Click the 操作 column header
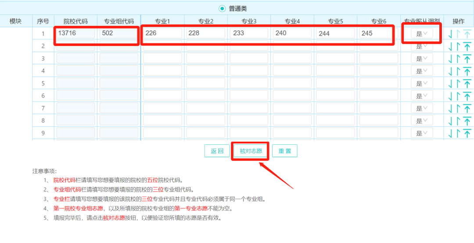Screen dimensions: 474x243 [x=458, y=21]
